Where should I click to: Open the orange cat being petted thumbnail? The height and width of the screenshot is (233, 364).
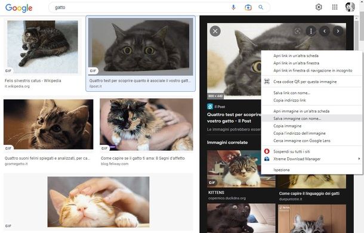click(x=98, y=202)
